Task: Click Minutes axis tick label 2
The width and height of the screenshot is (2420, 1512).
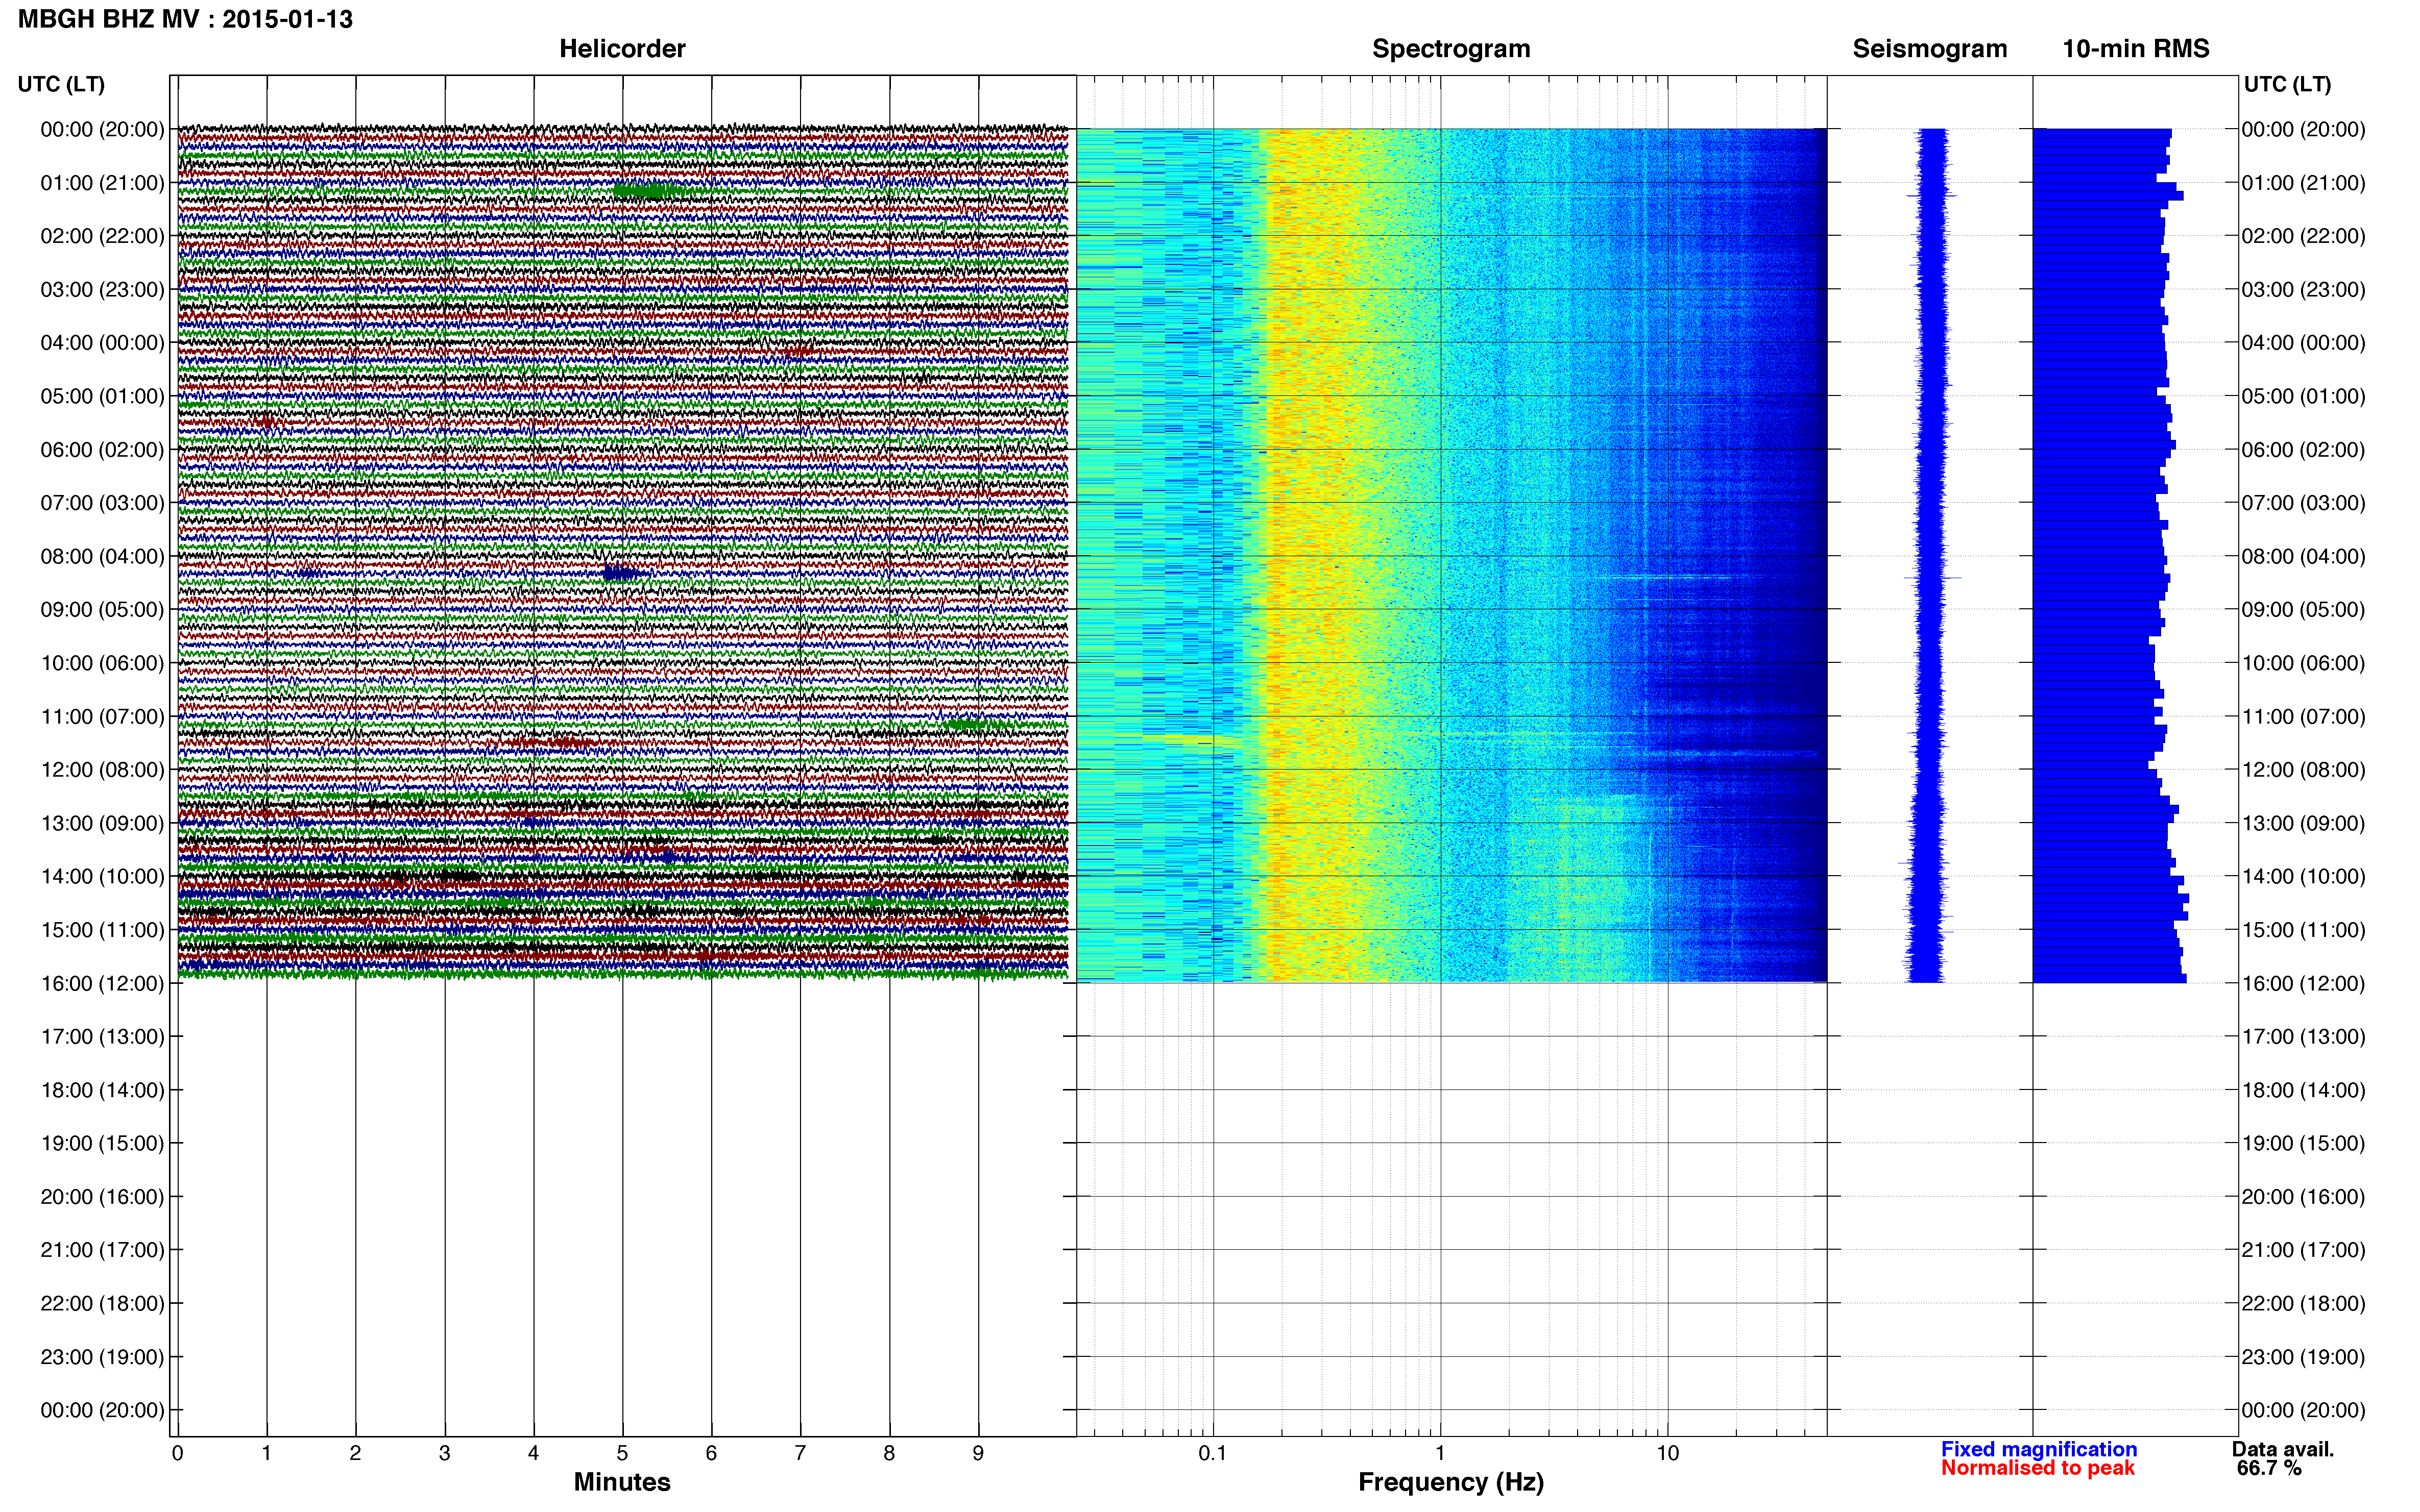Action: (355, 1454)
